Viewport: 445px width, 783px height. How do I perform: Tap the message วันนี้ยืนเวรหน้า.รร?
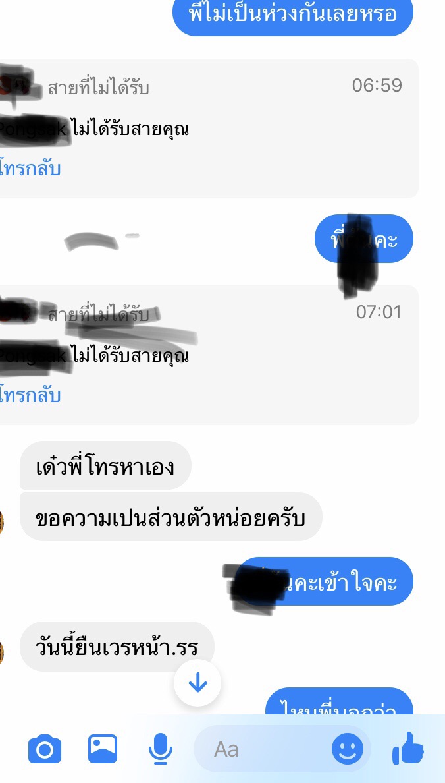point(117,647)
